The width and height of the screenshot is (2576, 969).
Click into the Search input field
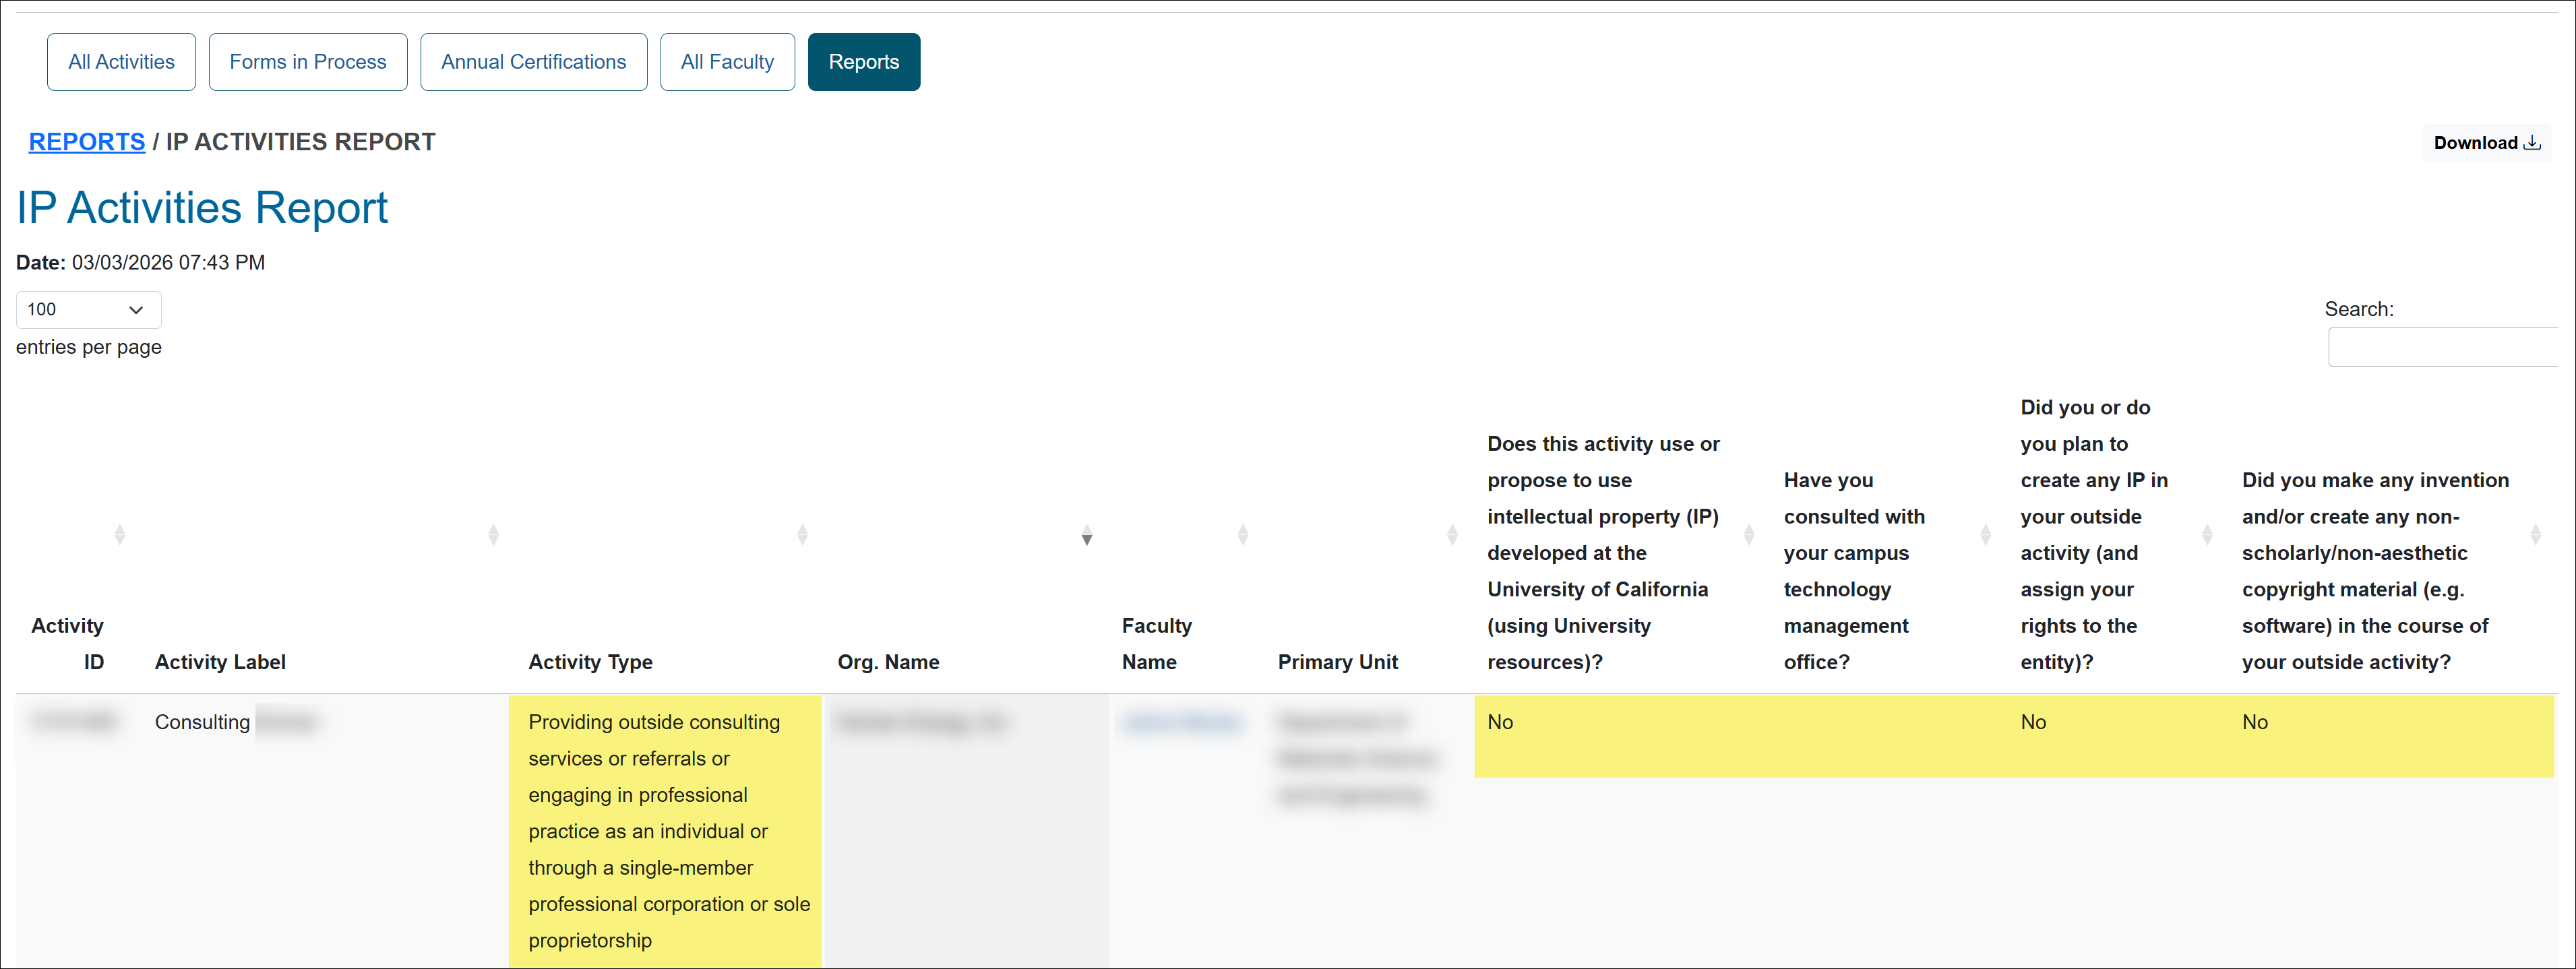[2445, 348]
